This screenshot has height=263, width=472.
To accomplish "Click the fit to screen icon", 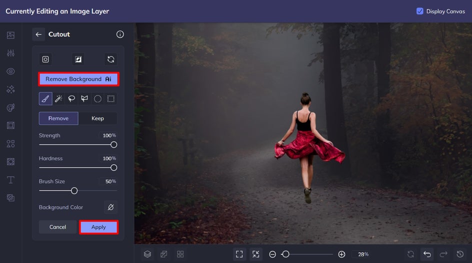I will (239, 255).
